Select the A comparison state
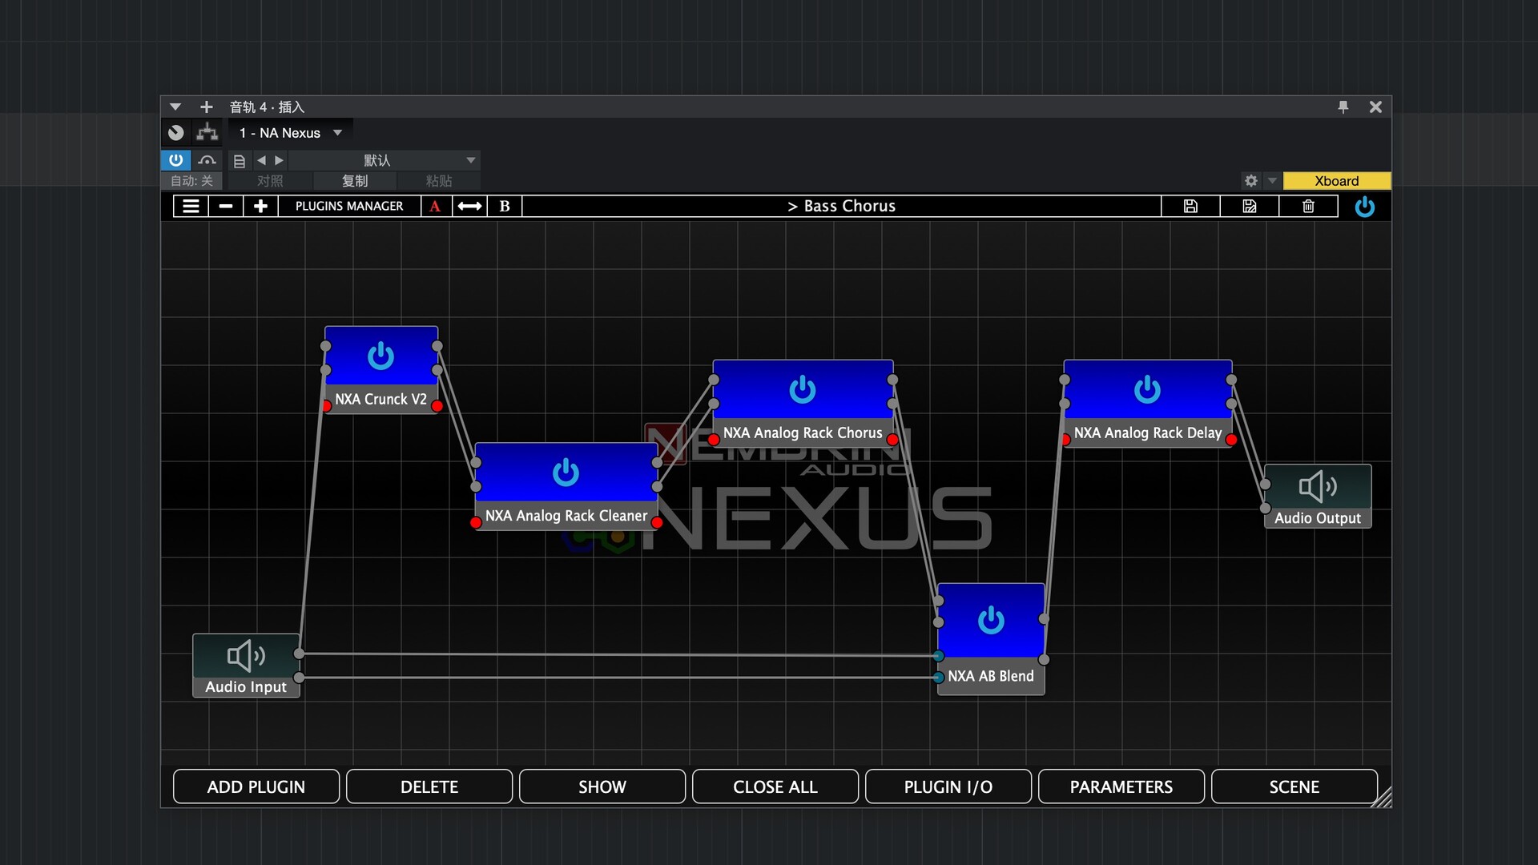Viewport: 1538px width, 865px height. click(x=435, y=206)
